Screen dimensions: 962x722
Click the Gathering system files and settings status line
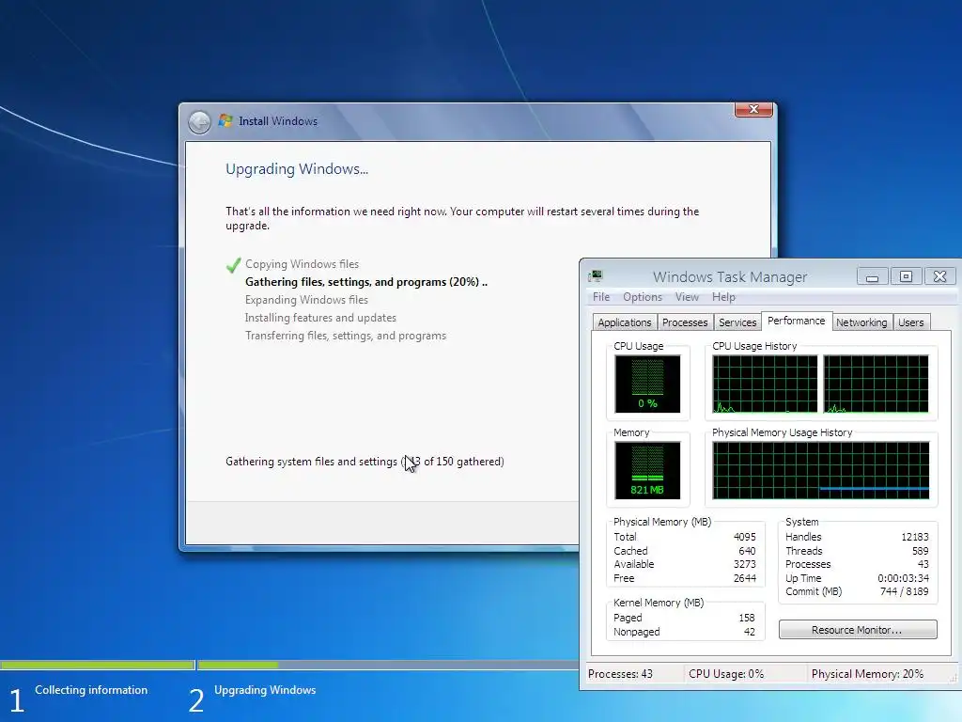click(x=365, y=462)
